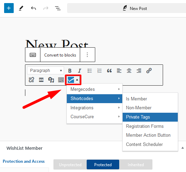Open WishList Member dropdown arrow
186x172 pixels.
point(77,80)
